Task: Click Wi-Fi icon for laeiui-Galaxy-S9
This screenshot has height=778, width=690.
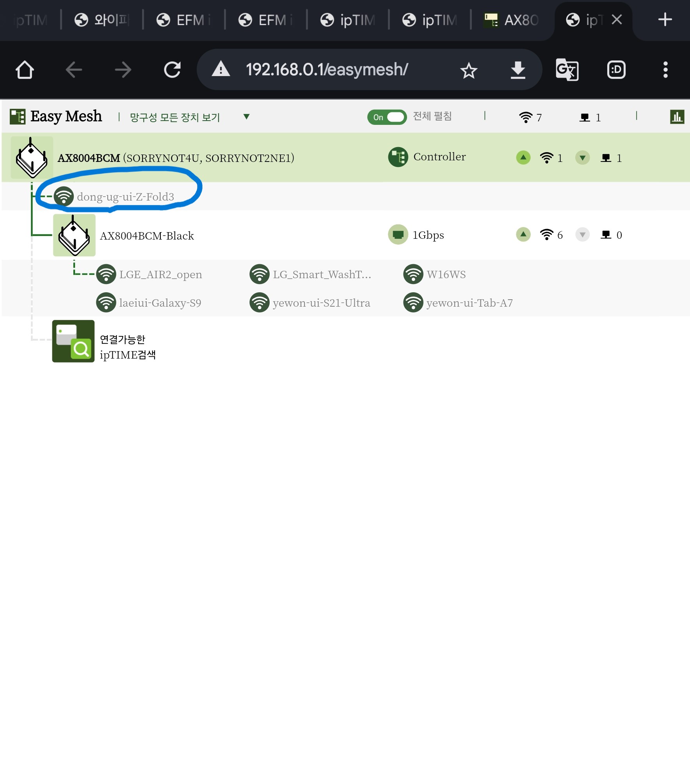Action: coord(106,302)
